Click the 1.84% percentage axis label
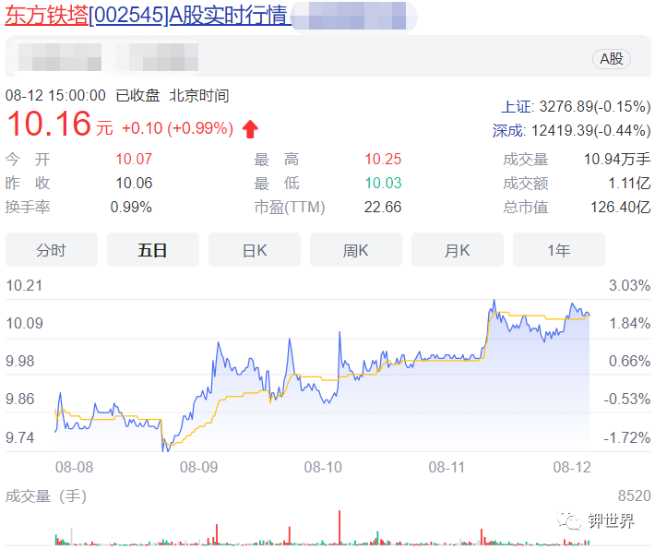Screen dimensions: 655x549 (629, 323)
